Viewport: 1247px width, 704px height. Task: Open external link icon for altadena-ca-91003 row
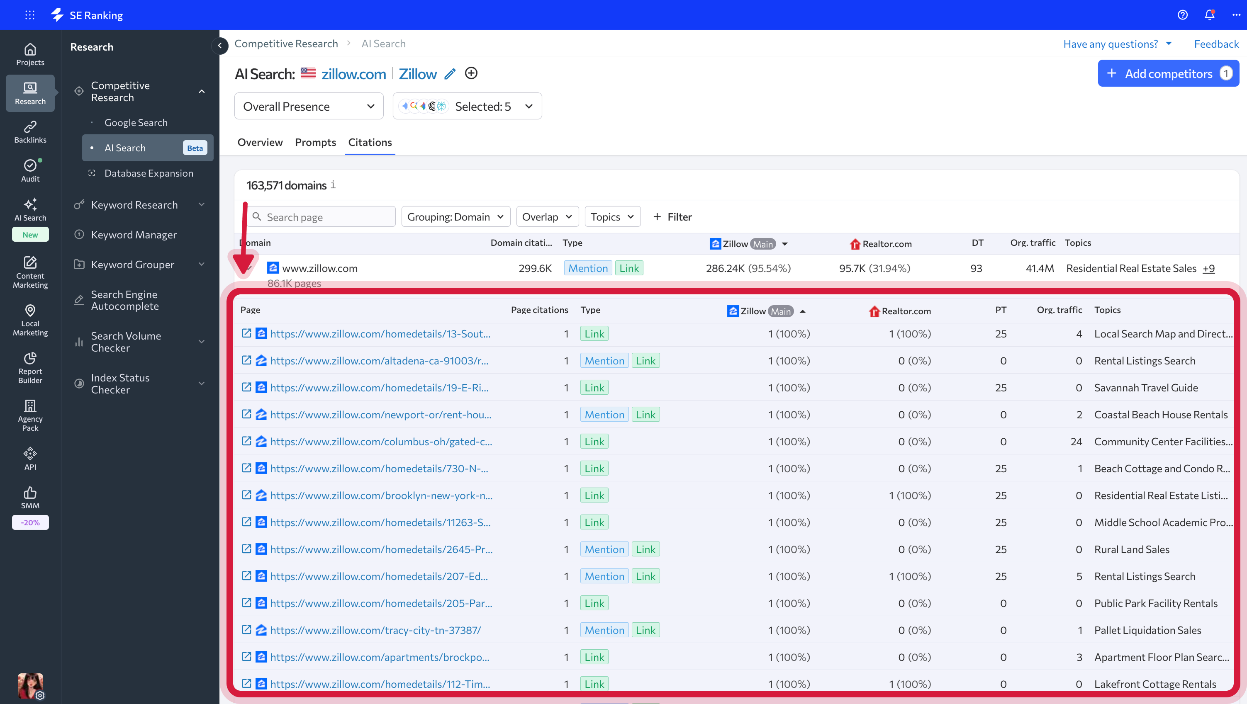[x=246, y=360]
